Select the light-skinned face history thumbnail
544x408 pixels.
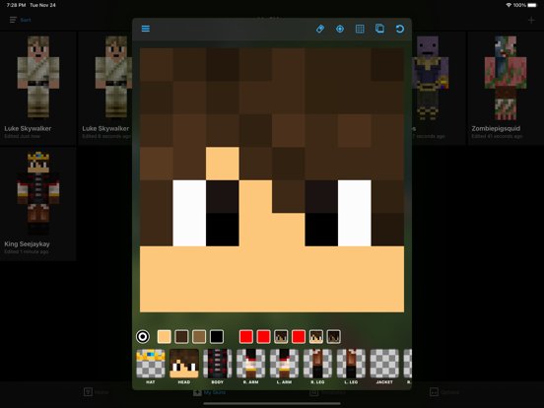[x=316, y=336]
